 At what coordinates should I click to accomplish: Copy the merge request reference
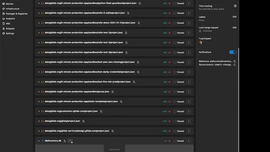tap(235, 61)
